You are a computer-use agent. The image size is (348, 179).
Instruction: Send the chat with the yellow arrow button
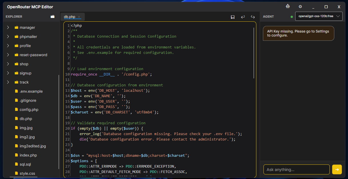pyautogui.click(x=337, y=169)
